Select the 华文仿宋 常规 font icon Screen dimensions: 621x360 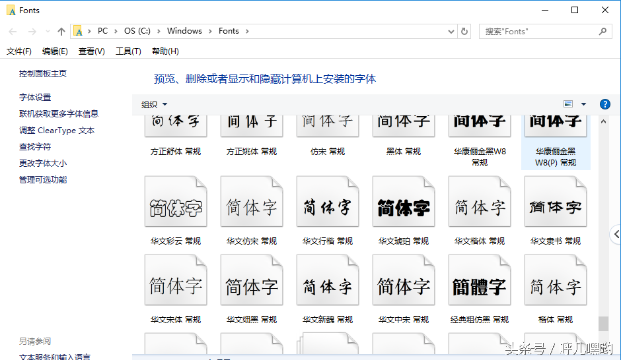(252, 202)
